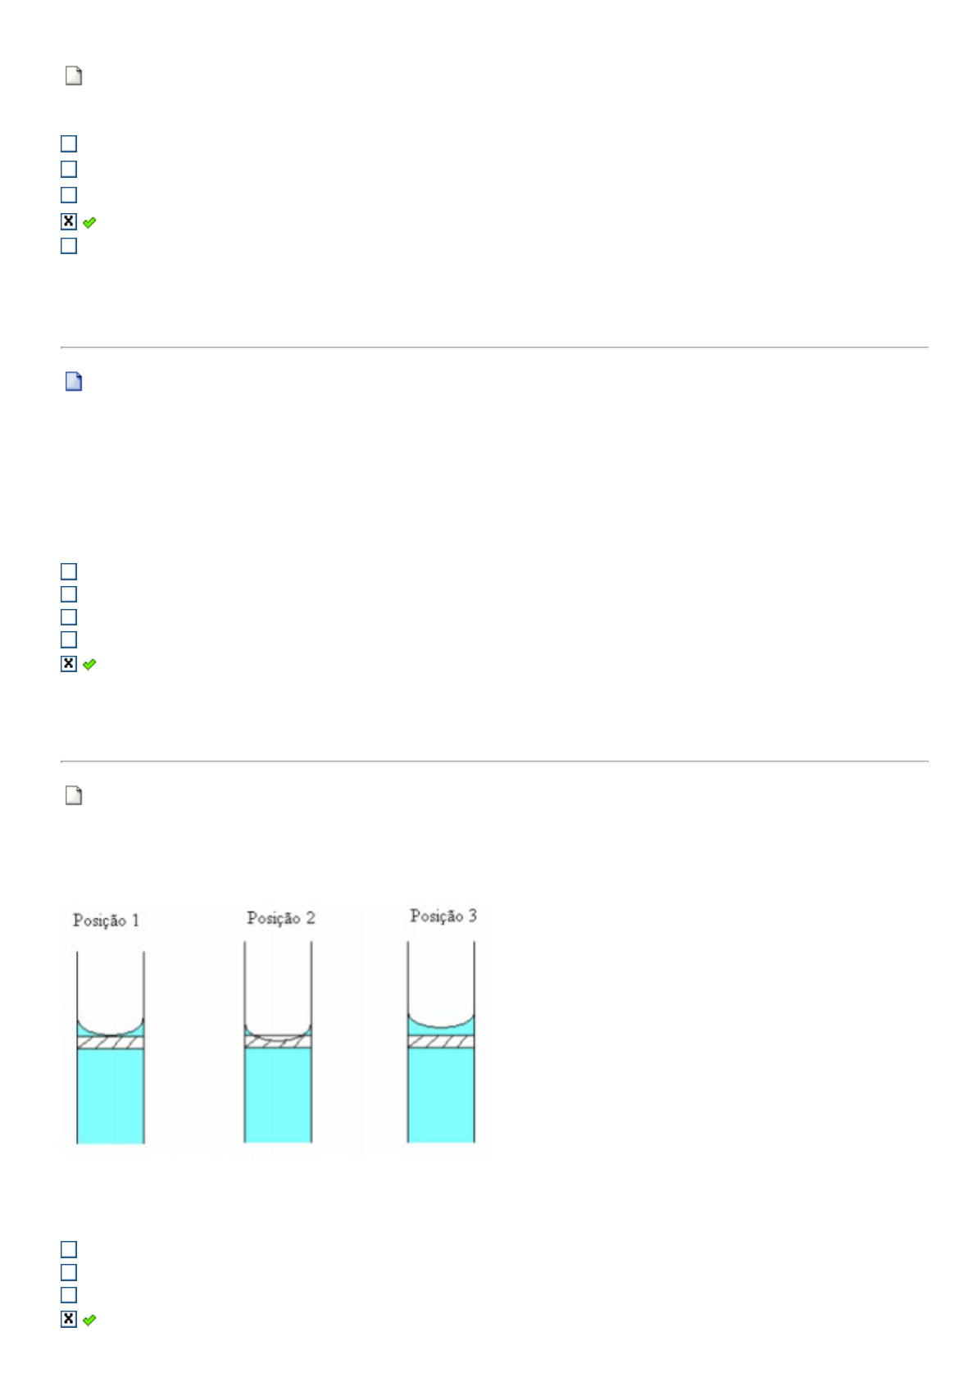This screenshot has height=1382, width=977.
Task: Click the green checkmark below the Posição diagrams
Action: click(x=89, y=1320)
